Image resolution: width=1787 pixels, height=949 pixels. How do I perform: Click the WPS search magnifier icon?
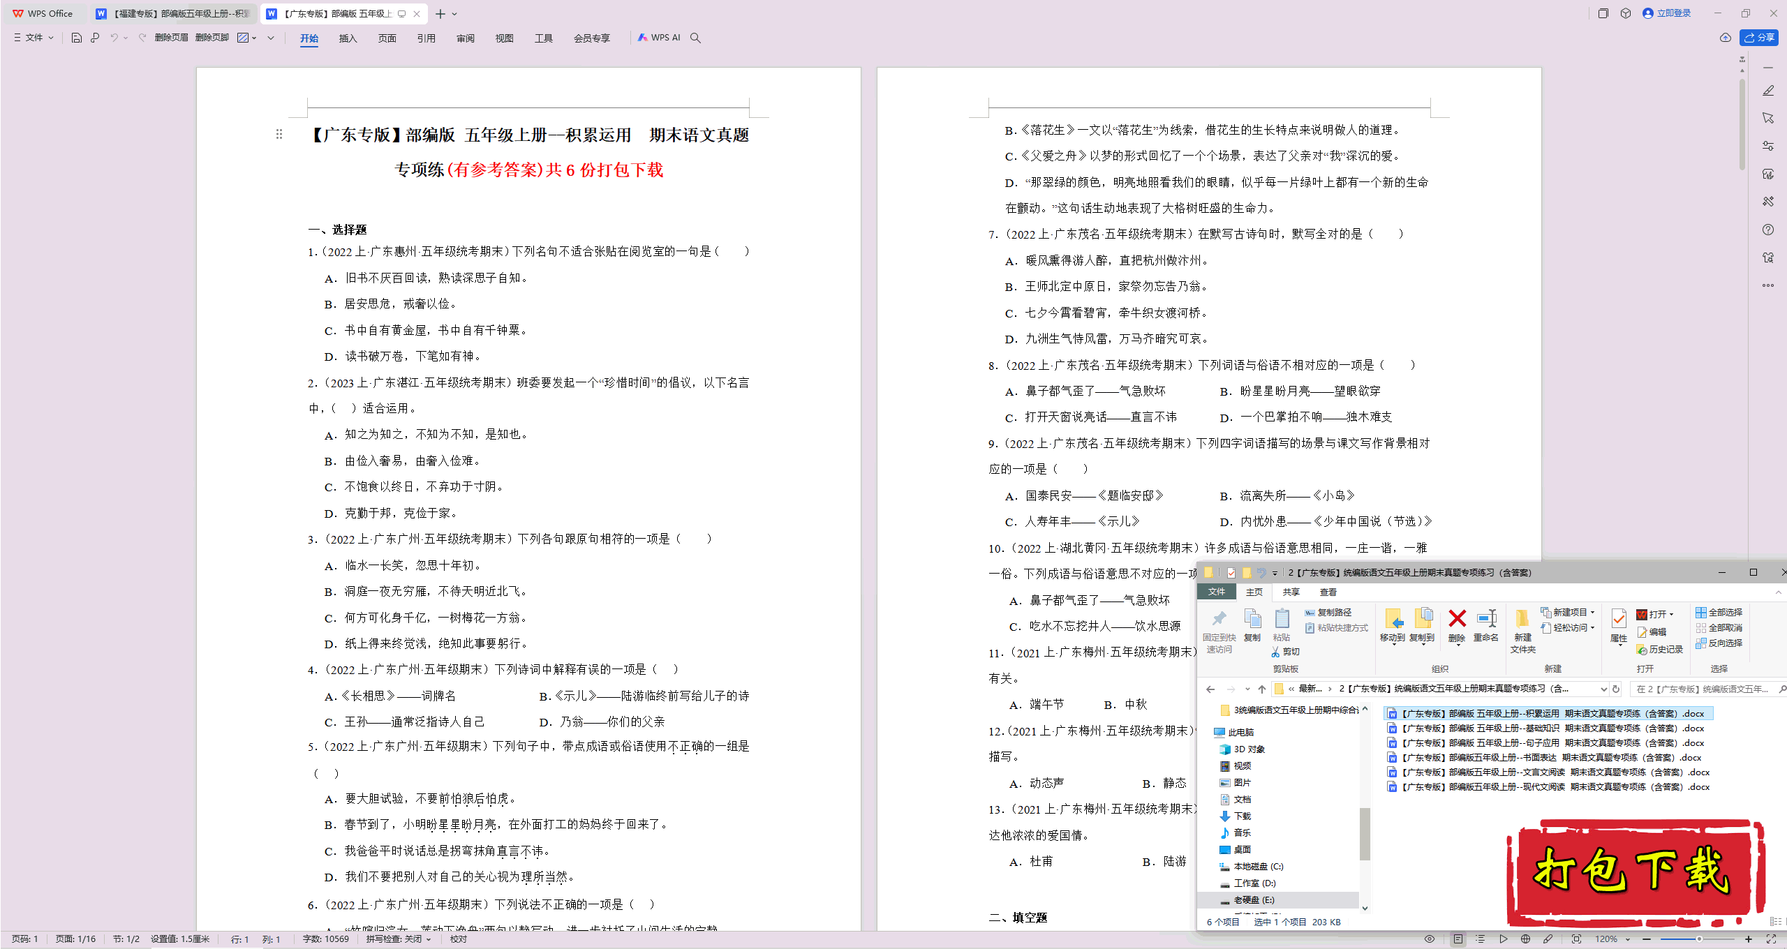pos(695,38)
